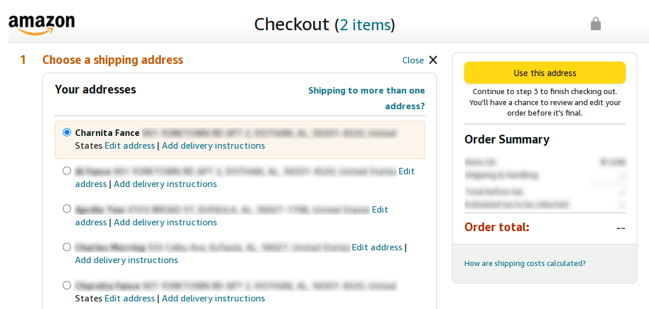Select the third address radio button
This screenshot has width=649, height=309.
67,209
